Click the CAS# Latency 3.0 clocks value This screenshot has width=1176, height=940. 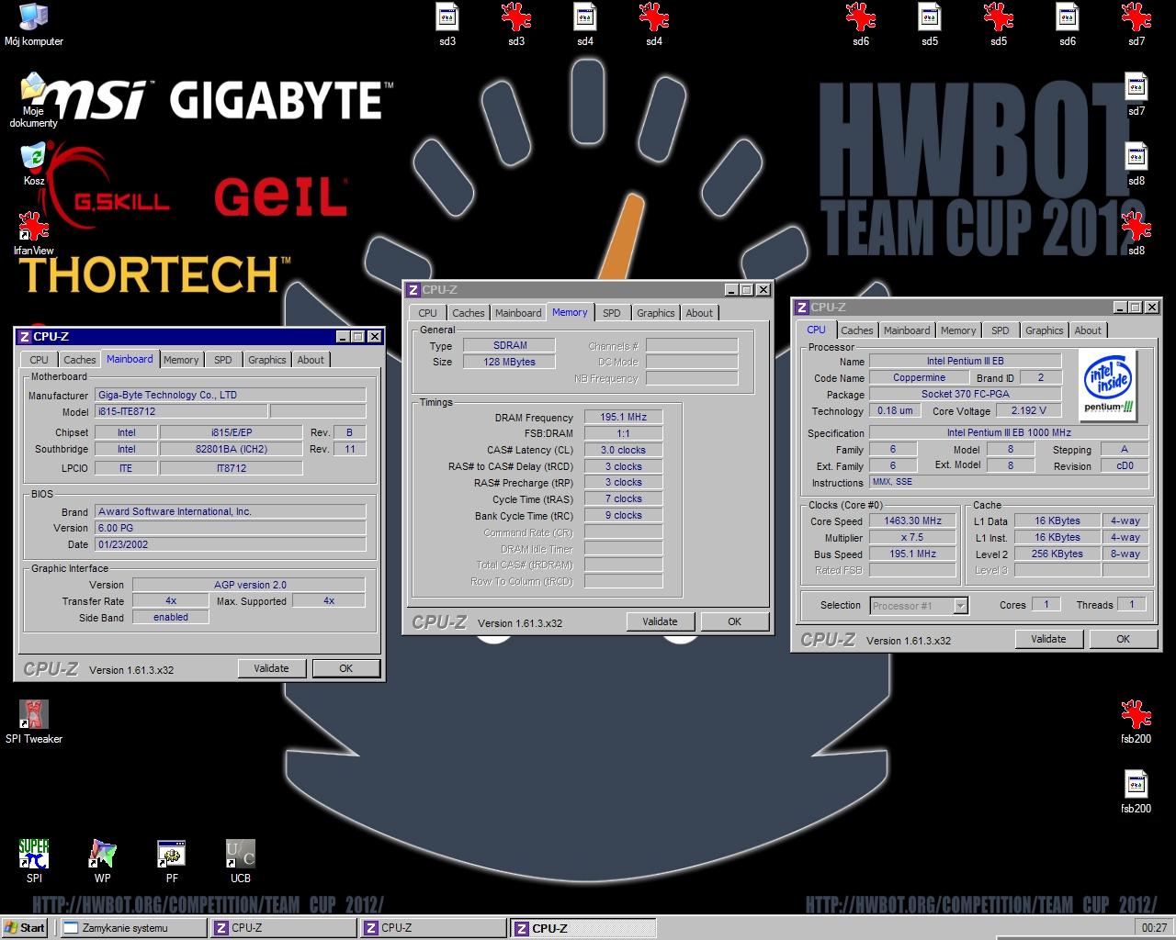point(624,450)
